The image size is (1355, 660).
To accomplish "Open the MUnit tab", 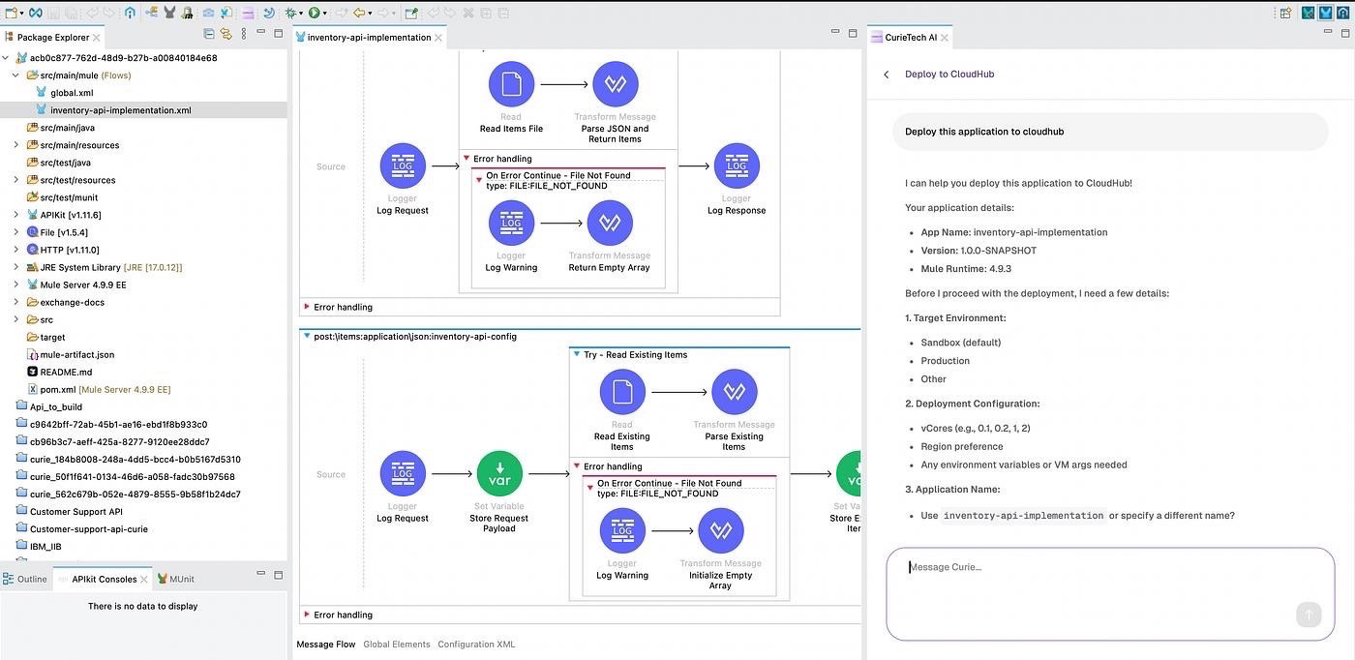I will pyautogui.click(x=175, y=579).
